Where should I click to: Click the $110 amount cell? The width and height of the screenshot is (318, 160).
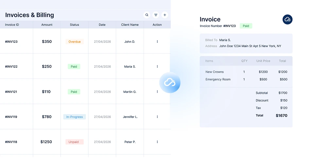(x=46, y=91)
